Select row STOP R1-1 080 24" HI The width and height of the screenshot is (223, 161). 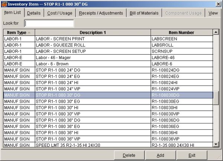tap(108, 83)
